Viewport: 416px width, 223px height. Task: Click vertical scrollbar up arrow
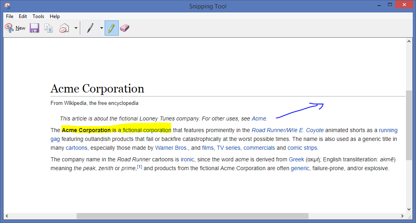409,41
